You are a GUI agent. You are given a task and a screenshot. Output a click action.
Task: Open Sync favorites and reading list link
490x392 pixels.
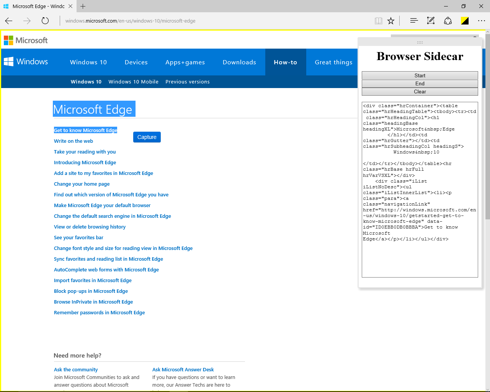click(x=108, y=259)
